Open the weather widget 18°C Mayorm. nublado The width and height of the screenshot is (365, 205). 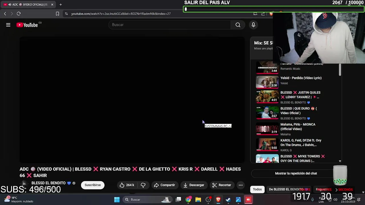pos(19,199)
